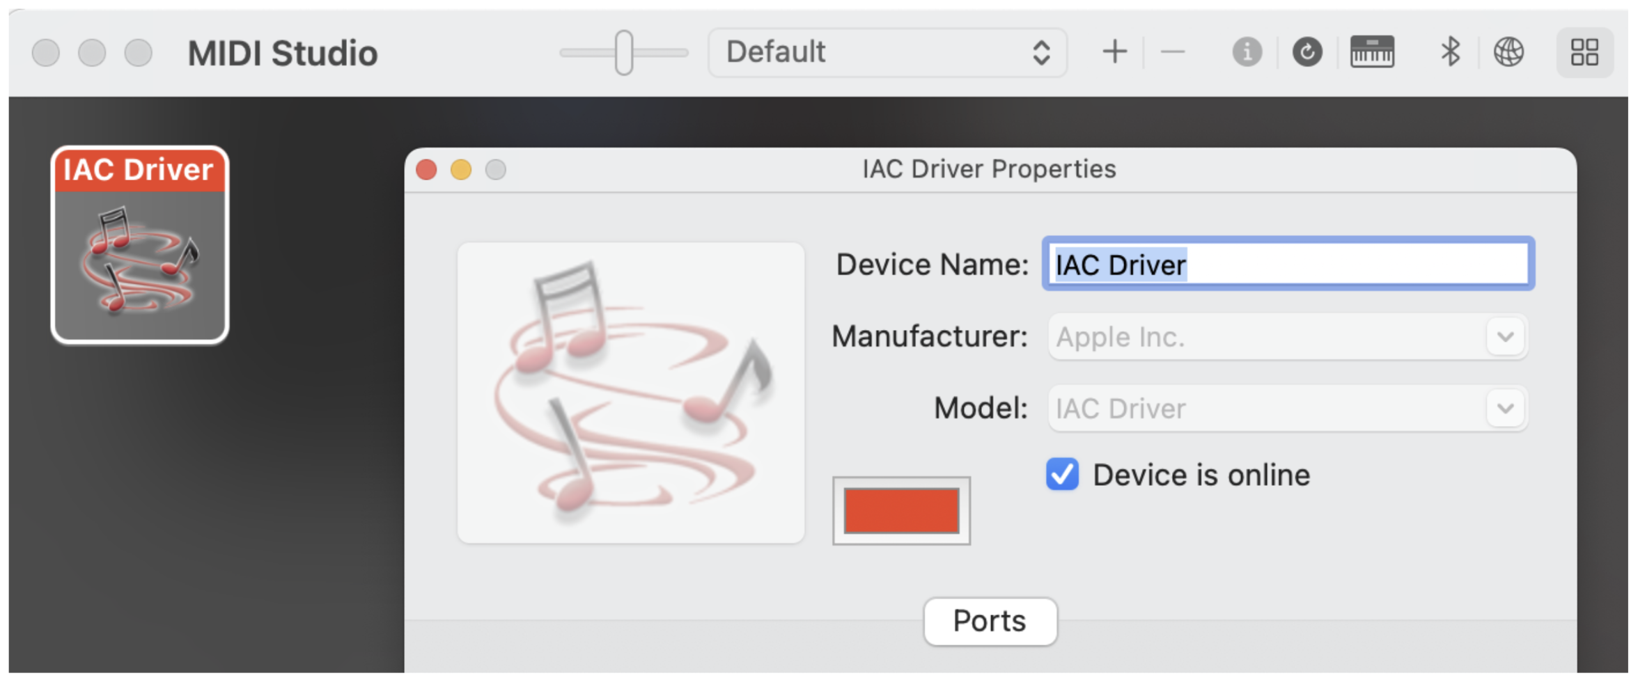Image resolution: width=1638 pixels, height=678 pixels.
Task: Open device info from toolbar
Action: (1247, 52)
